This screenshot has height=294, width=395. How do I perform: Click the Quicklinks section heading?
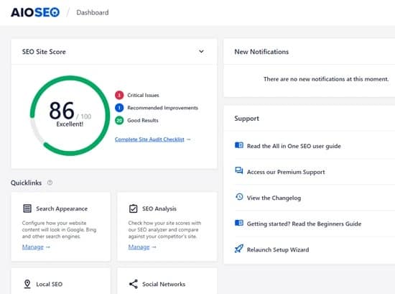[26, 183]
